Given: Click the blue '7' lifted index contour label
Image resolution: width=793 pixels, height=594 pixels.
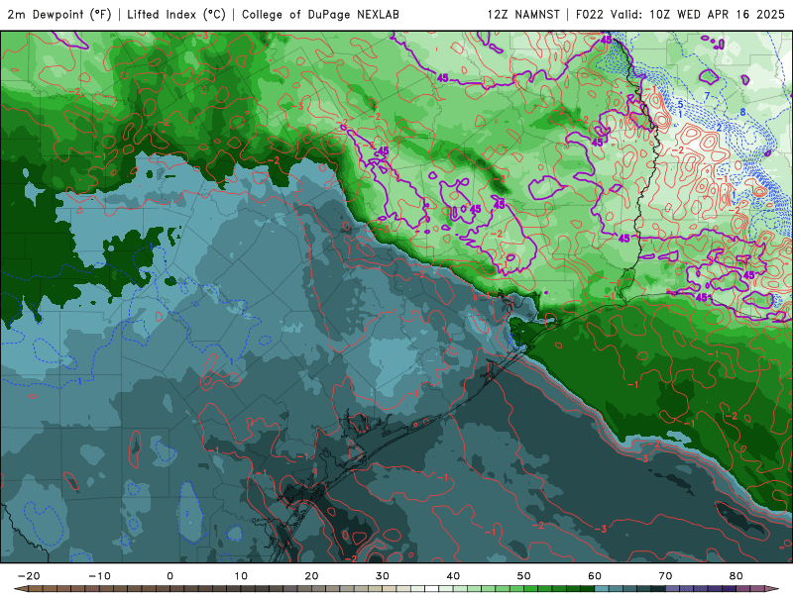Looking at the screenshot, I should click(707, 96).
